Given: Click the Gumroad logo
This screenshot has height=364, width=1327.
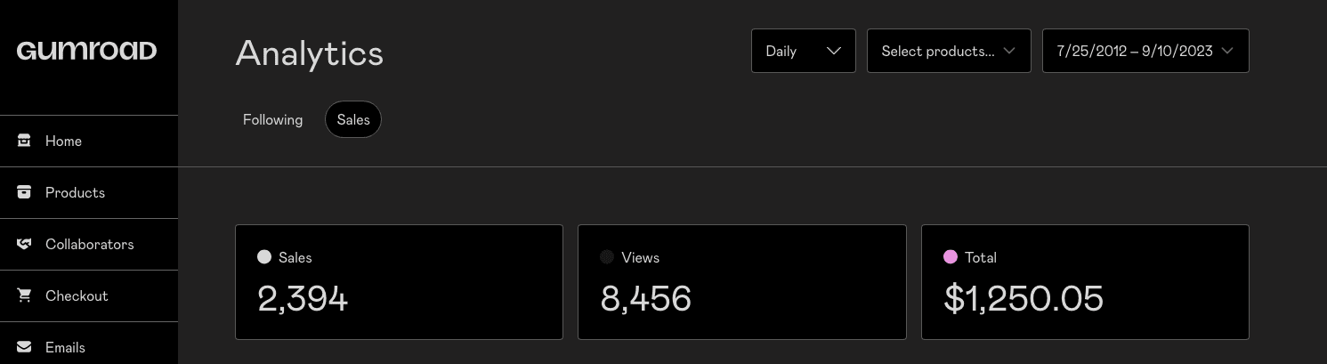Looking at the screenshot, I should [x=86, y=51].
